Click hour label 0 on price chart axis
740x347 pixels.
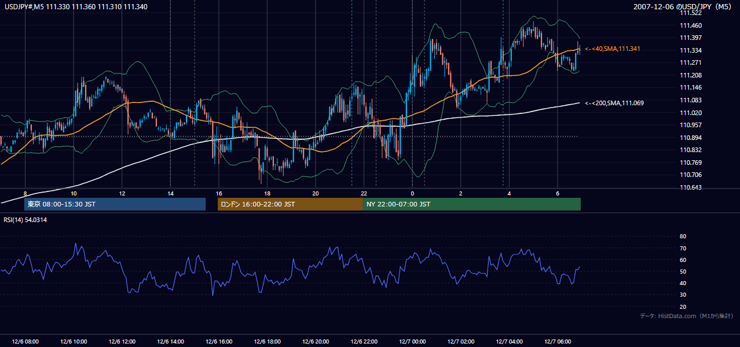tap(412, 193)
